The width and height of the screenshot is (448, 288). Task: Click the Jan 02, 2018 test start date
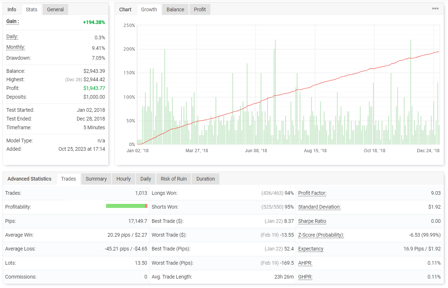(91, 110)
